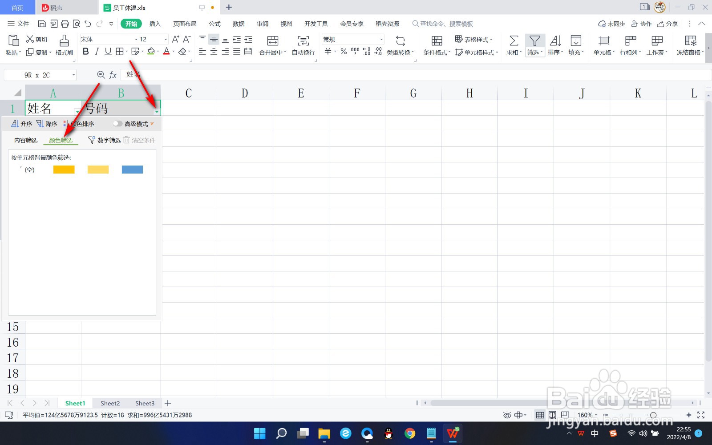Click the Freeze Panes icon
712x445 pixels.
691,41
